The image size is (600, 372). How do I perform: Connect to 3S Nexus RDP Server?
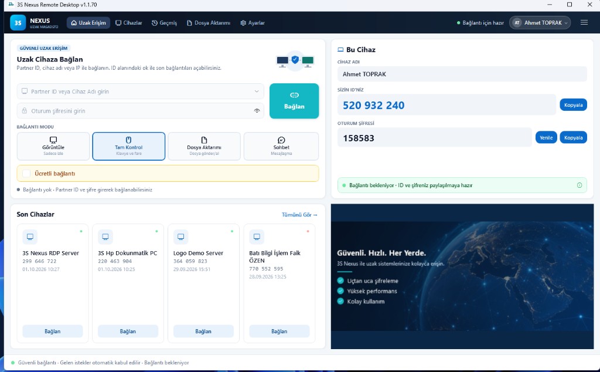(52, 331)
